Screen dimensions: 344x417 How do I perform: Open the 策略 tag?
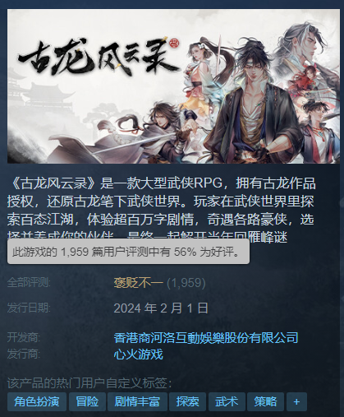coord(265,402)
